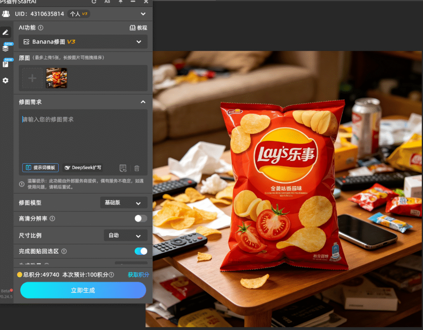Show info for 本次预计 100积分
423x330 pixels.
(x=111, y=275)
